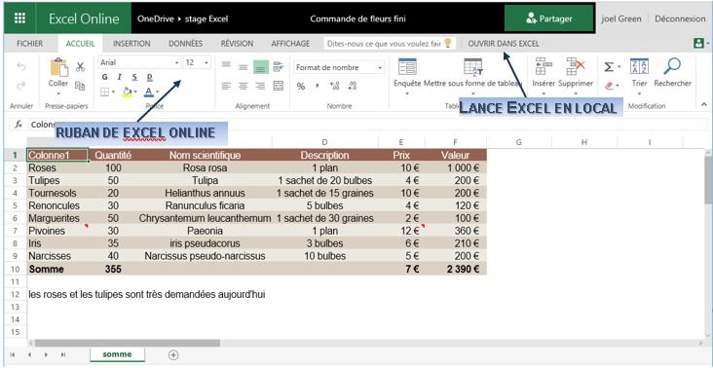Select the ACCUEIL tab
This screenshot has width=713, height=368.
pos(81,44)
